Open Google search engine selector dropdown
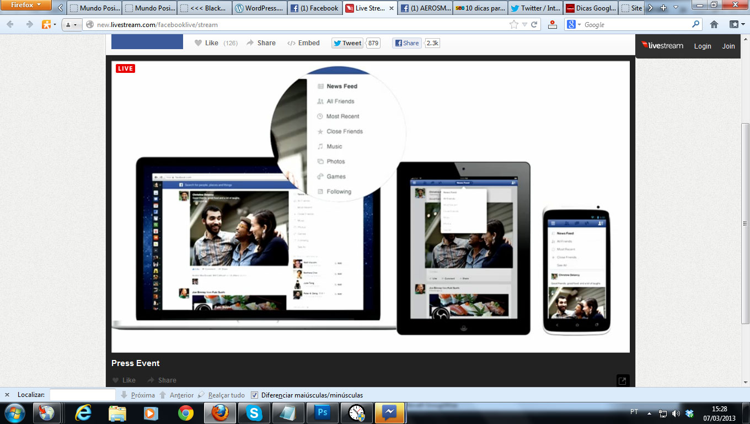Viewport: 750px width, 424px height. (574, 24)
